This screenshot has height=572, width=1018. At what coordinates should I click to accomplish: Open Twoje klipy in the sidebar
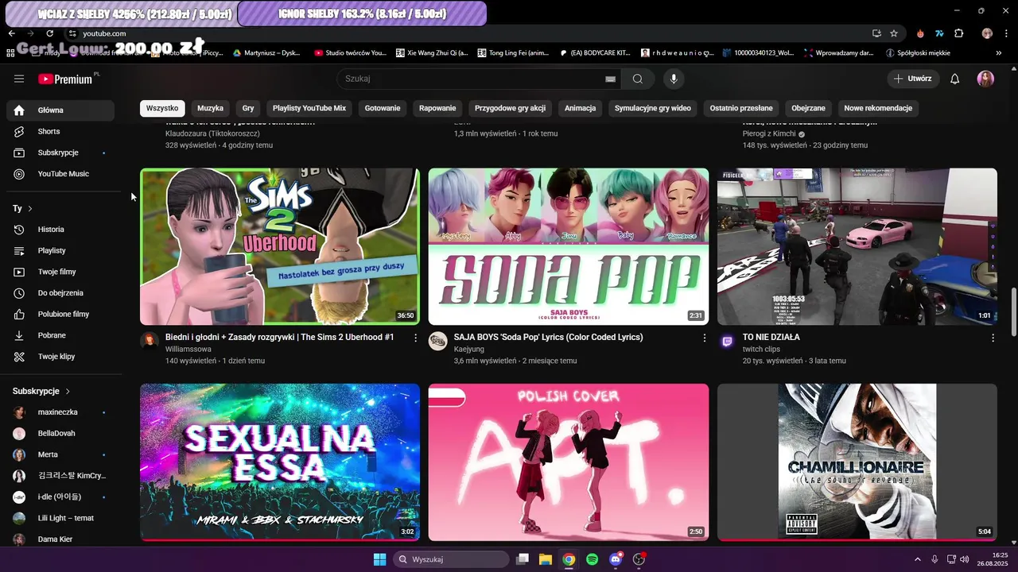pyautogui.click(x=60, y=357)
